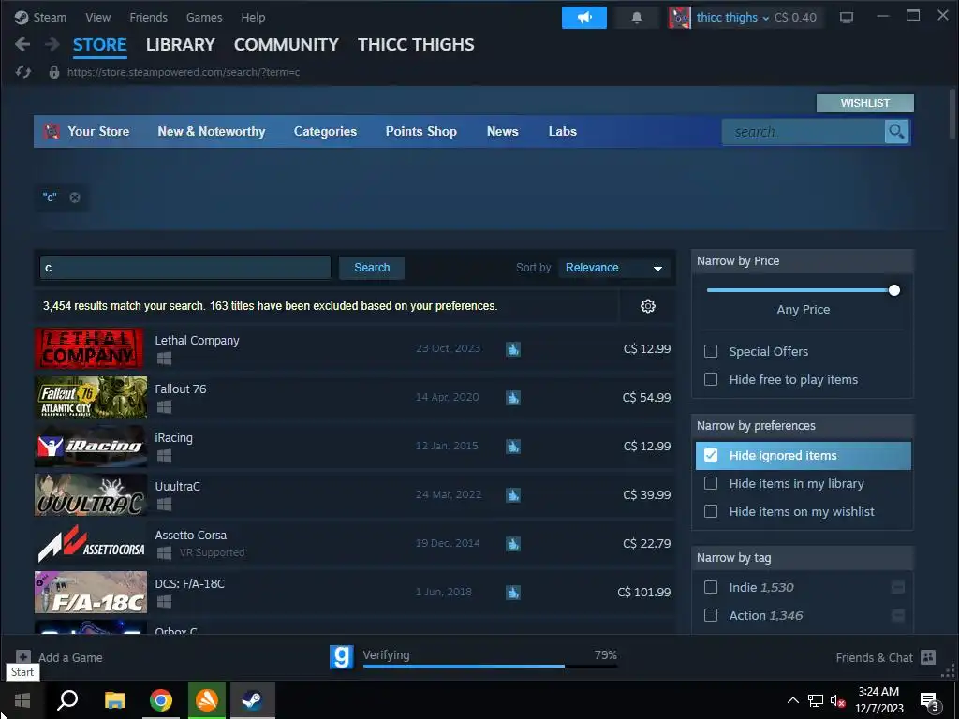
Task: Open the Windows action center notifications
Action: pyautogui.click(x=929, y=700)
